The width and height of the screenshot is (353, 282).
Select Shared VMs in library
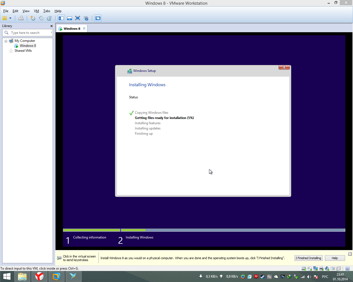pos(23,51)
